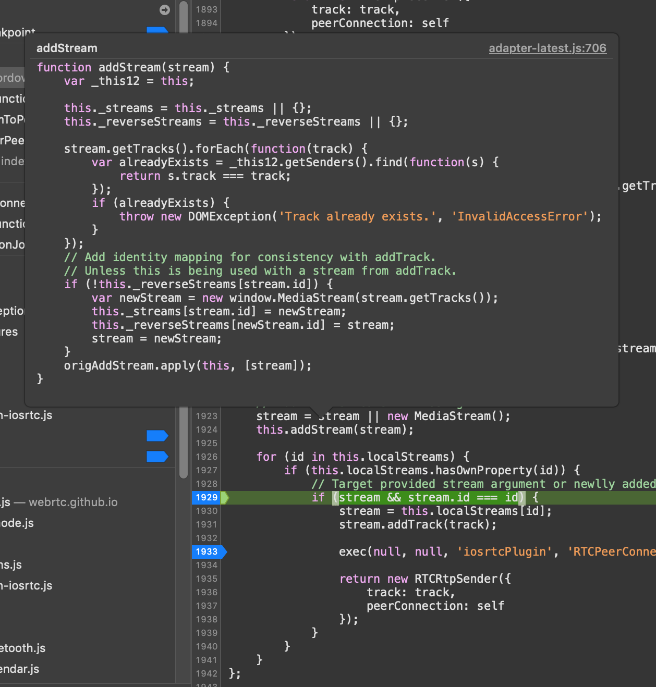The height and width of the screenshot is (687, 656).
Task: Click 'this.addStream(stream)' on line 1924
Action: tap(331, 430)
